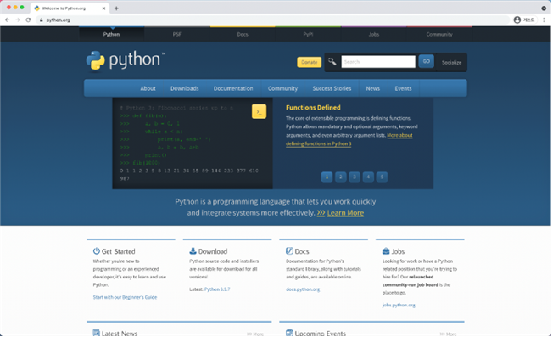This screenshot has height=337, width=553.
Task: Open the Jobs top-bar tab
Action: click(374, 34)
